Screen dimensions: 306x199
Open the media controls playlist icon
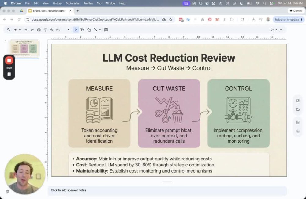[261, 20]
